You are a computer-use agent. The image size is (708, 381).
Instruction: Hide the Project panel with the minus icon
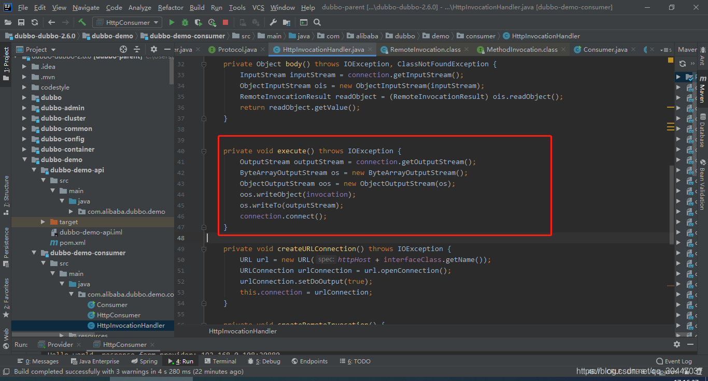(x=168, y=49)
